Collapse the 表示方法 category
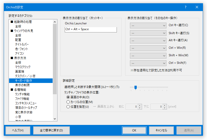 pos(12,58)
